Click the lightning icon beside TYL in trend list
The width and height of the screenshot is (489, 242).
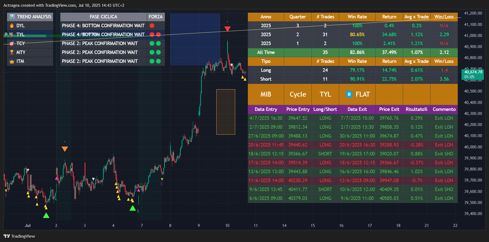[x=12, y=35]
